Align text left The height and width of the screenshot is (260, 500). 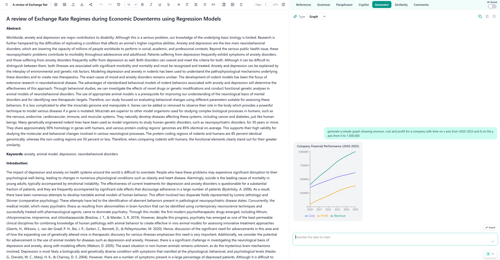click(x=187, y=5)
